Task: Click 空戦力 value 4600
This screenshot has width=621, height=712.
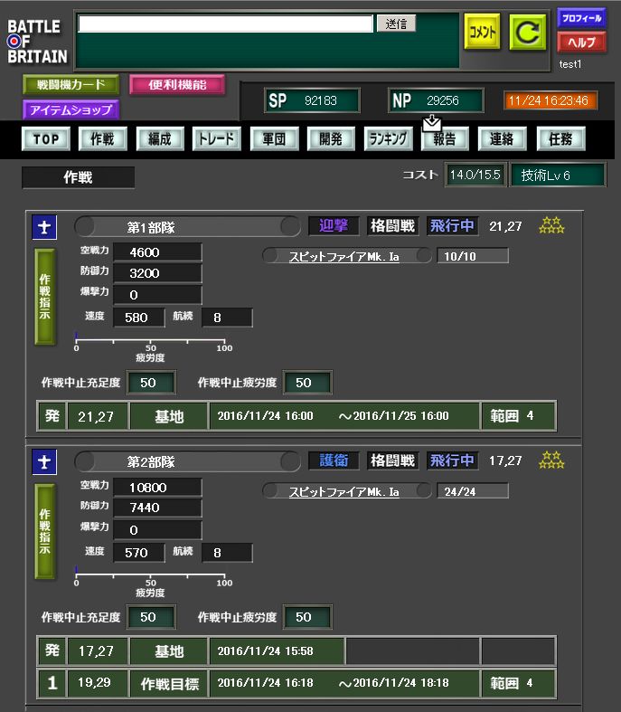Action: pyautogui.click(x=157, y=252)
